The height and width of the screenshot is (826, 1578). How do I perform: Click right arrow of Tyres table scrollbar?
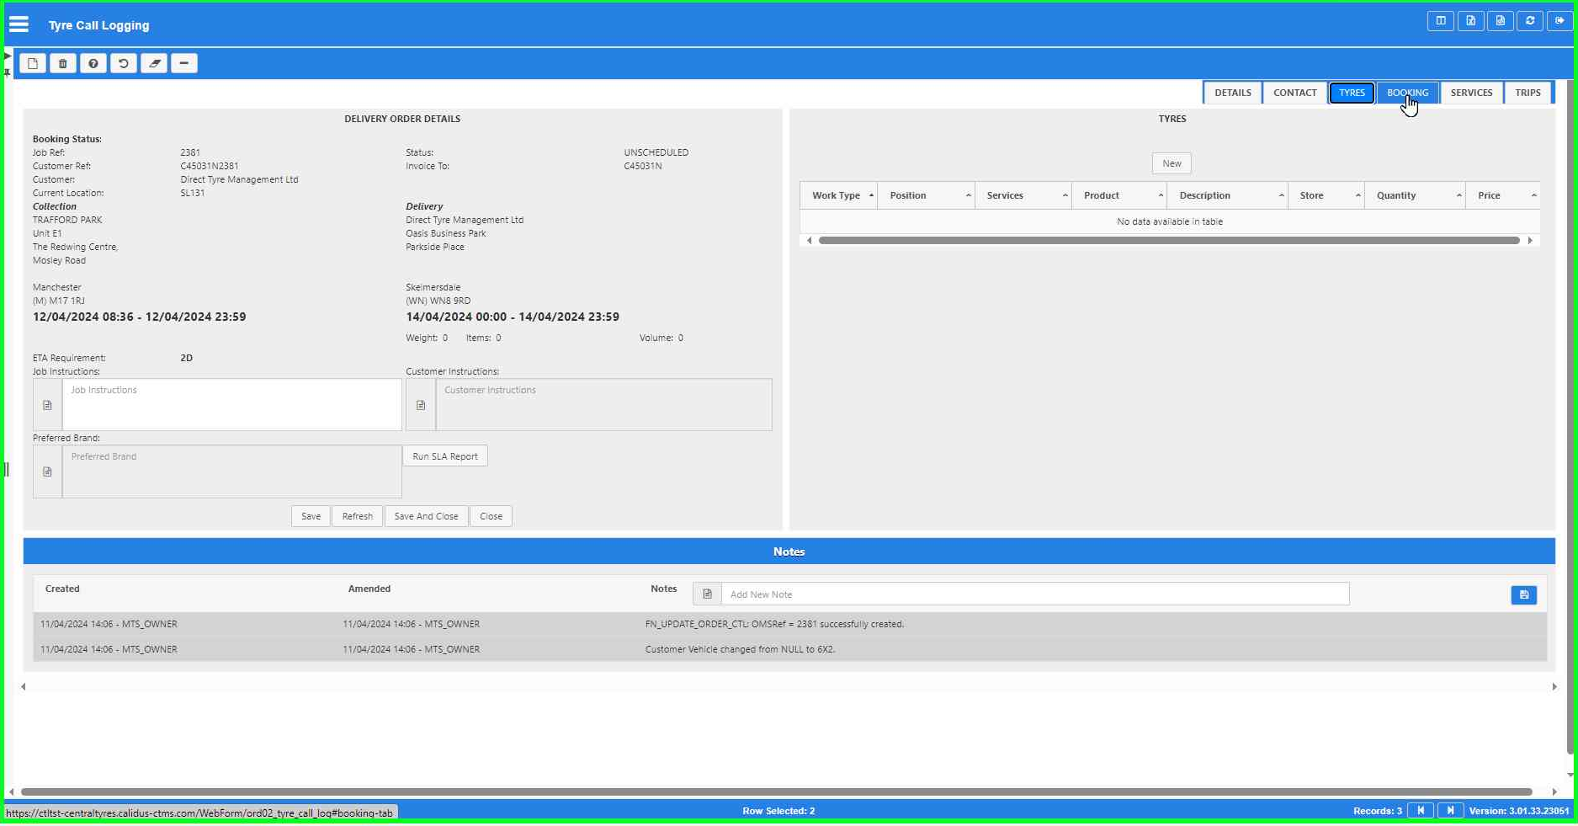pos(1530,241)
